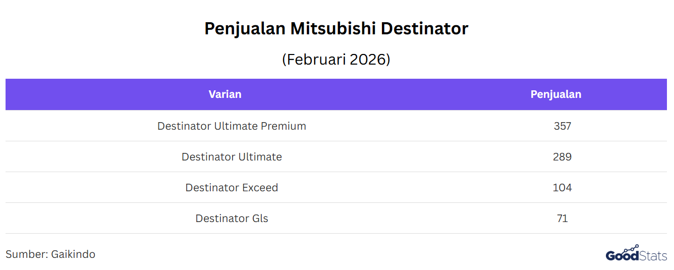Click the word Destinator in the chart title
The image size is (674, 270).
[424, 28]
